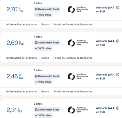Open Fondo de Garantía de Depósitos for 5 años

73,24
